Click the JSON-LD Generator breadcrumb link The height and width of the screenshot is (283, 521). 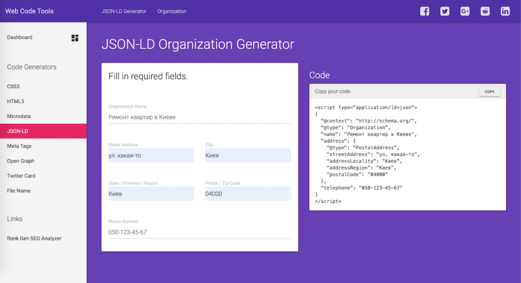(x=124, y=11)
